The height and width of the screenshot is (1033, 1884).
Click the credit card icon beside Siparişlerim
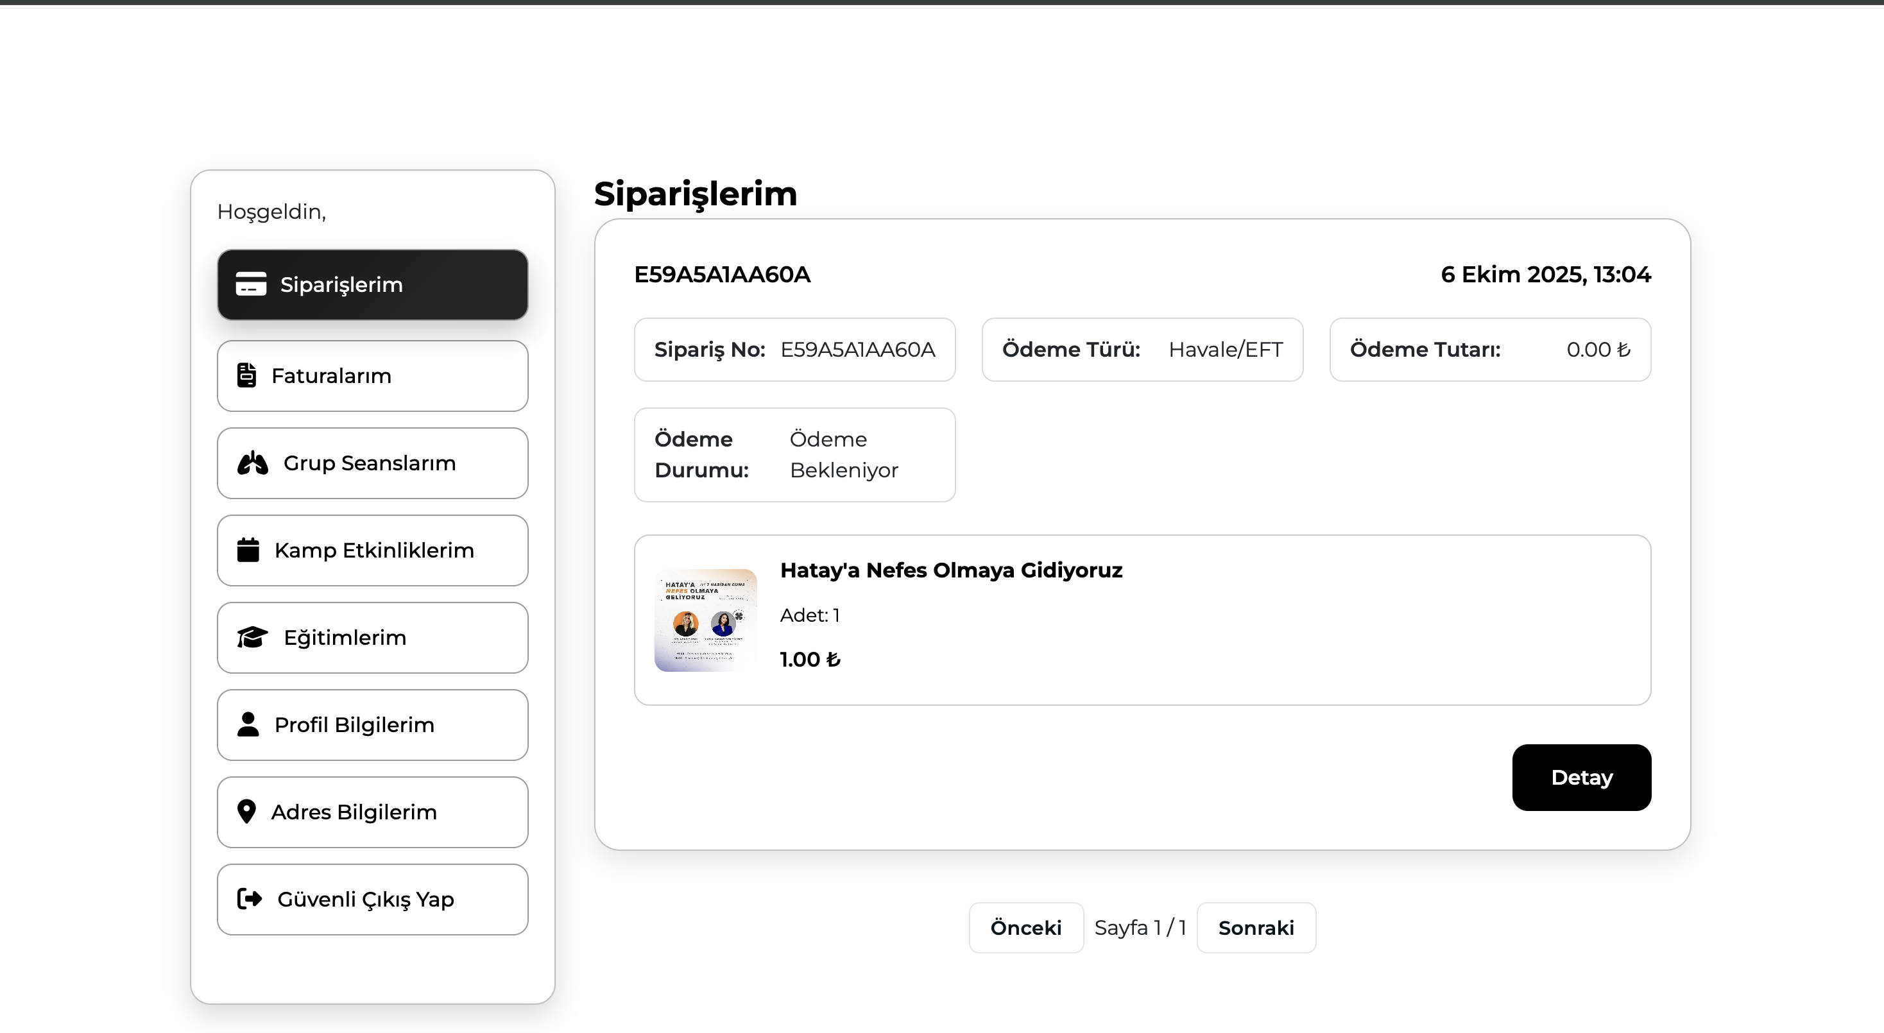tap(250, 284)
